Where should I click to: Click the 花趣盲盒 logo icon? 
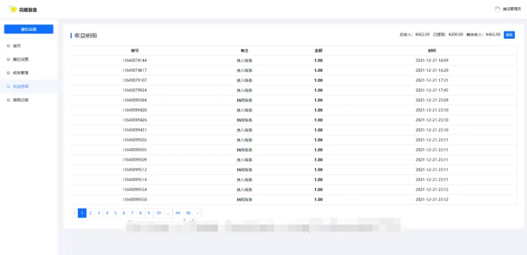[x=12, y=9]
